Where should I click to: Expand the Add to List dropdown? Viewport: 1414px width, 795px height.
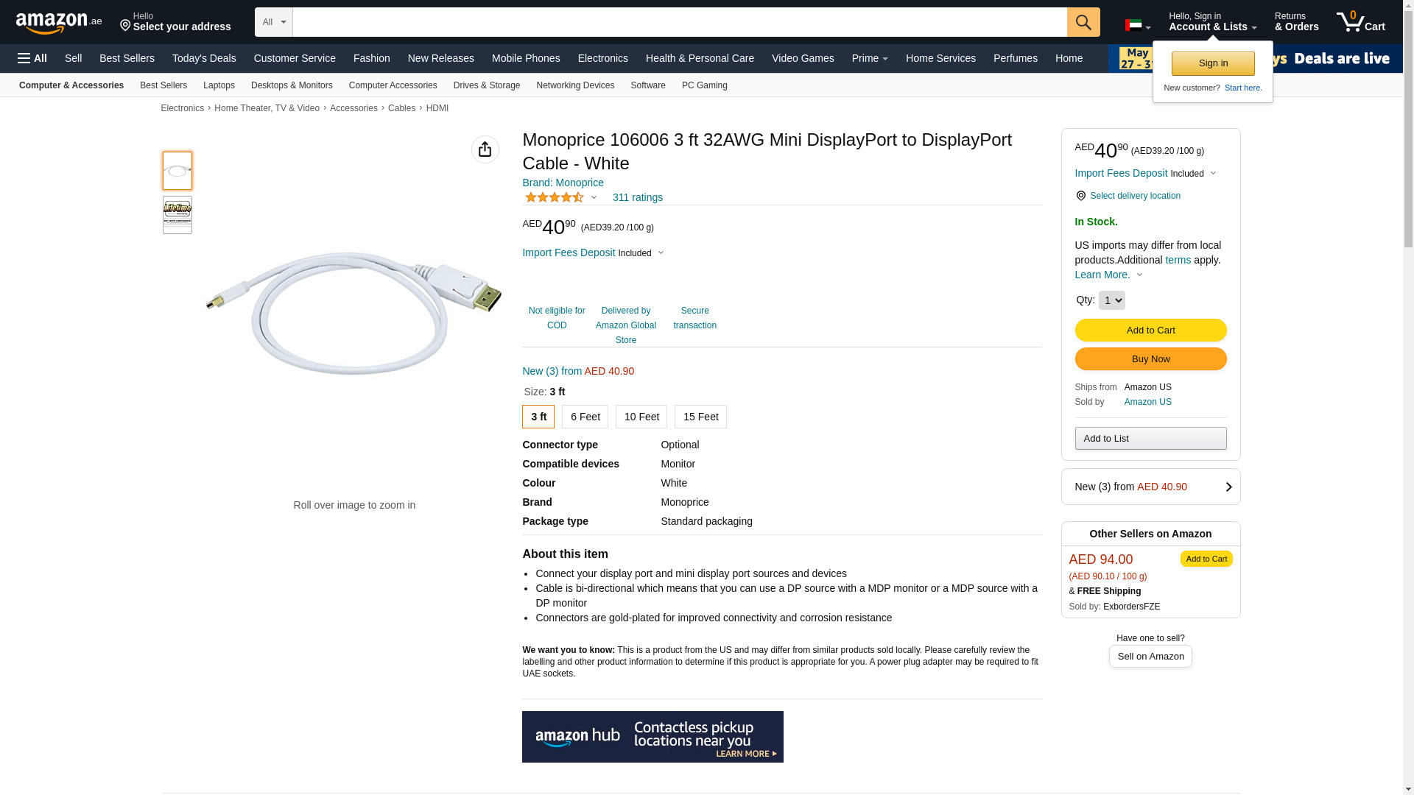pos(1150,439)
